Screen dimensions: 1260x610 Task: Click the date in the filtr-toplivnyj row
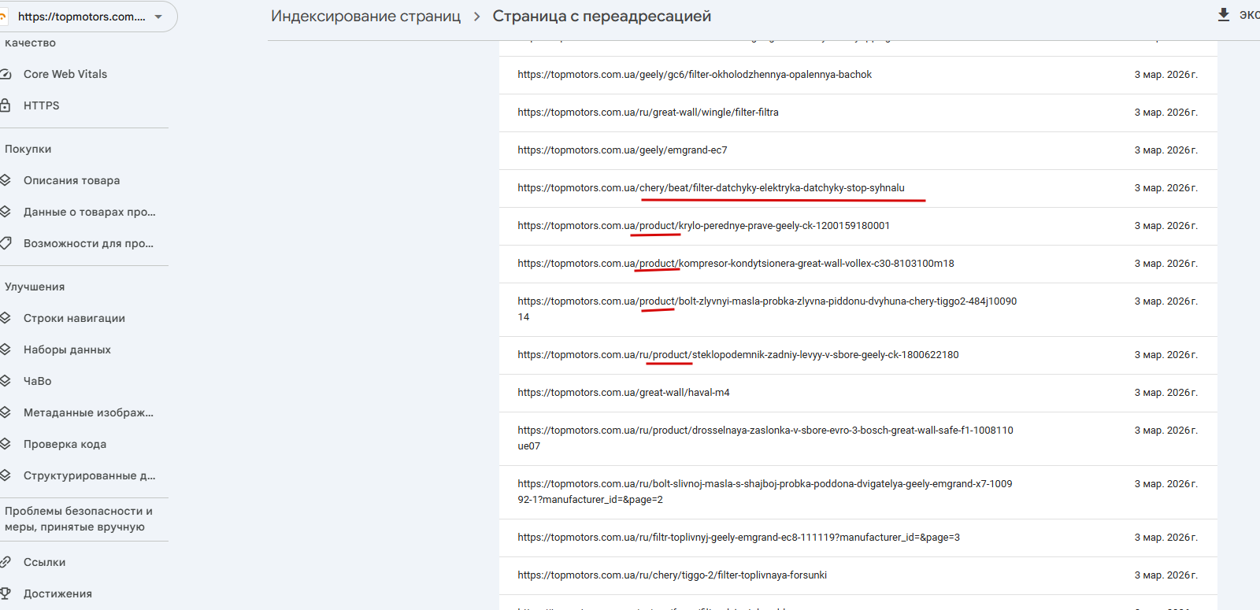pyautogui.click(x=1165, y=538)
